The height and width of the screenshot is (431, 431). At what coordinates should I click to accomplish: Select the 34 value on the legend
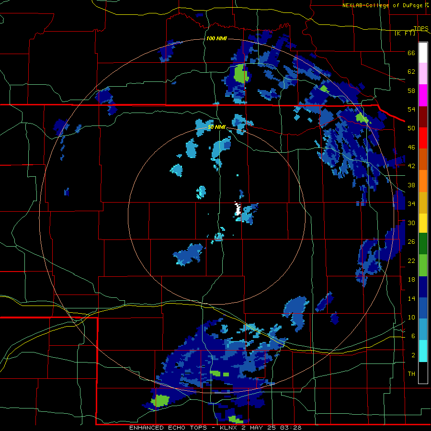(411, 204)
